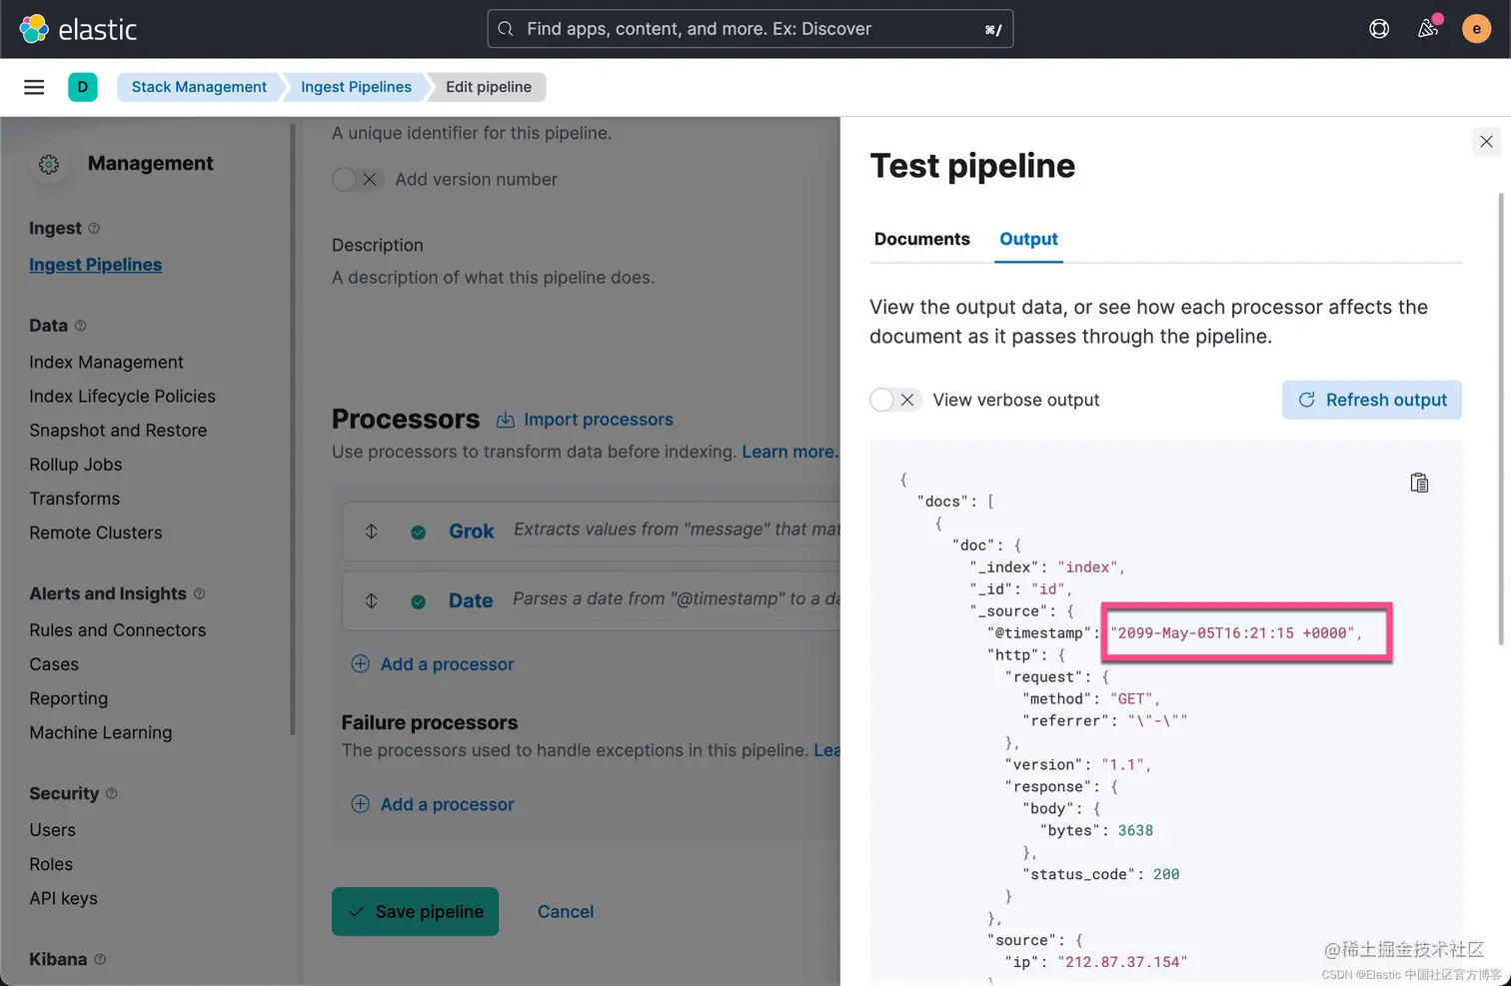Focus the Elastic global search field
This screenshot has width=1511, height=986.
(750, 29)
